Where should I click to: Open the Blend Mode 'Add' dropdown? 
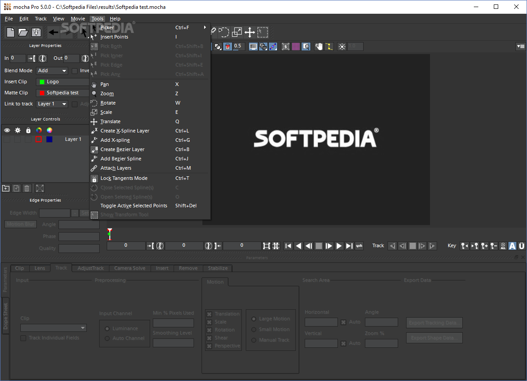(x=52, y=70)
